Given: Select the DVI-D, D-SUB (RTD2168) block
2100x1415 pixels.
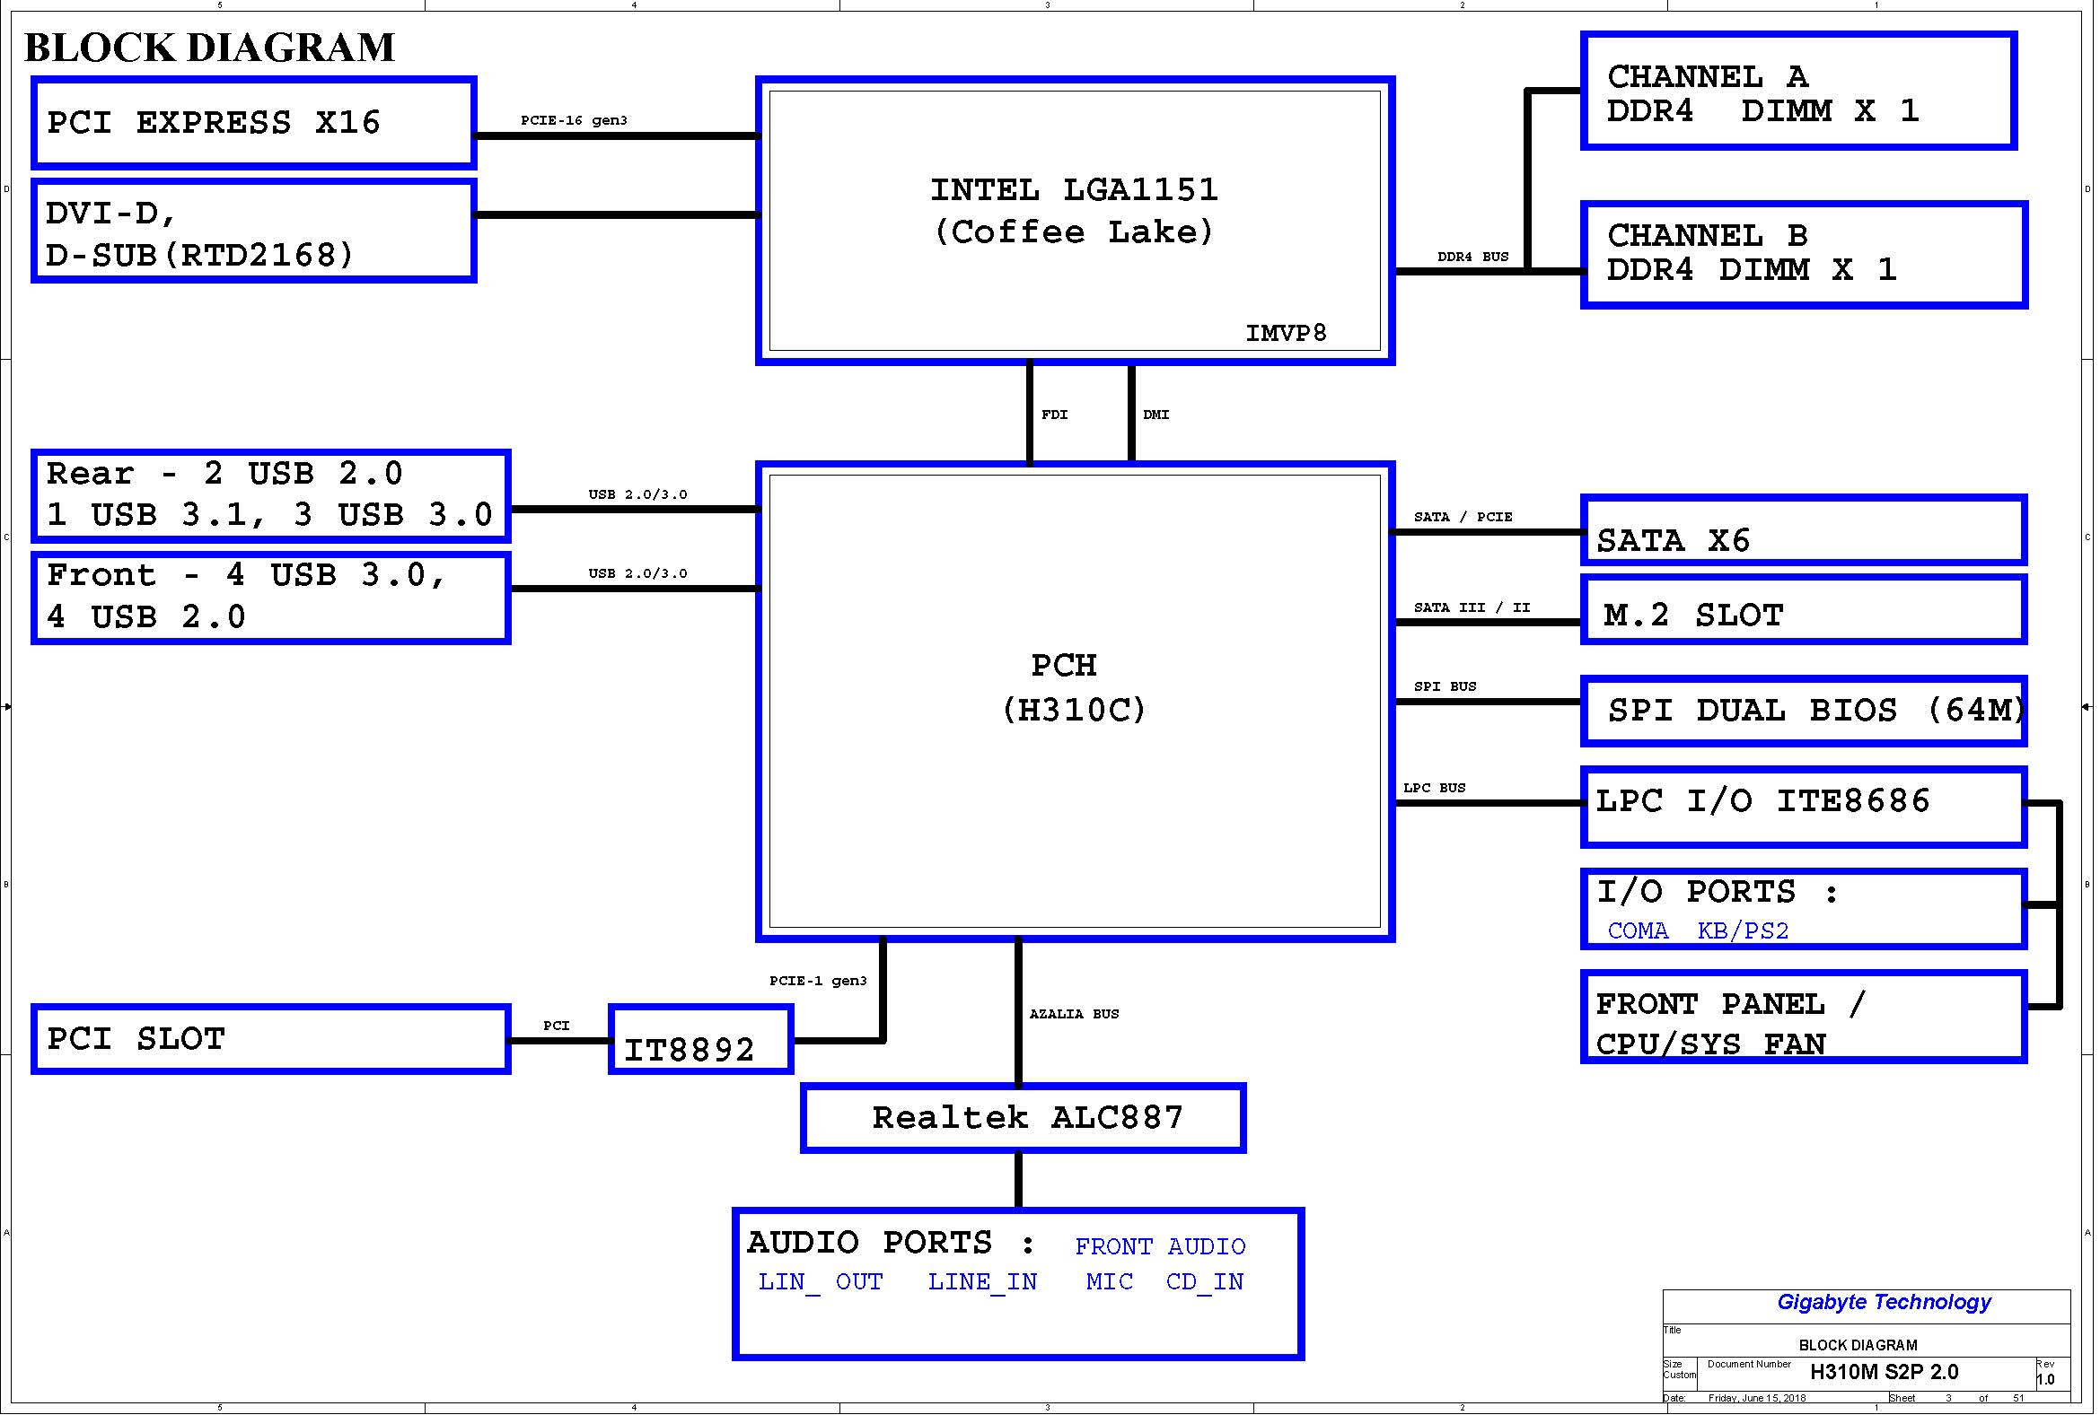Looking at the screenshot, I should (253, 231).
